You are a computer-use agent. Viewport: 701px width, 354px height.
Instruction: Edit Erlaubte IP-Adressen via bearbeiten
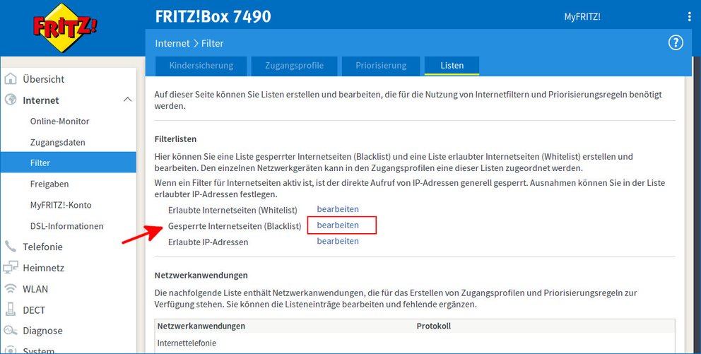(338, 241)
